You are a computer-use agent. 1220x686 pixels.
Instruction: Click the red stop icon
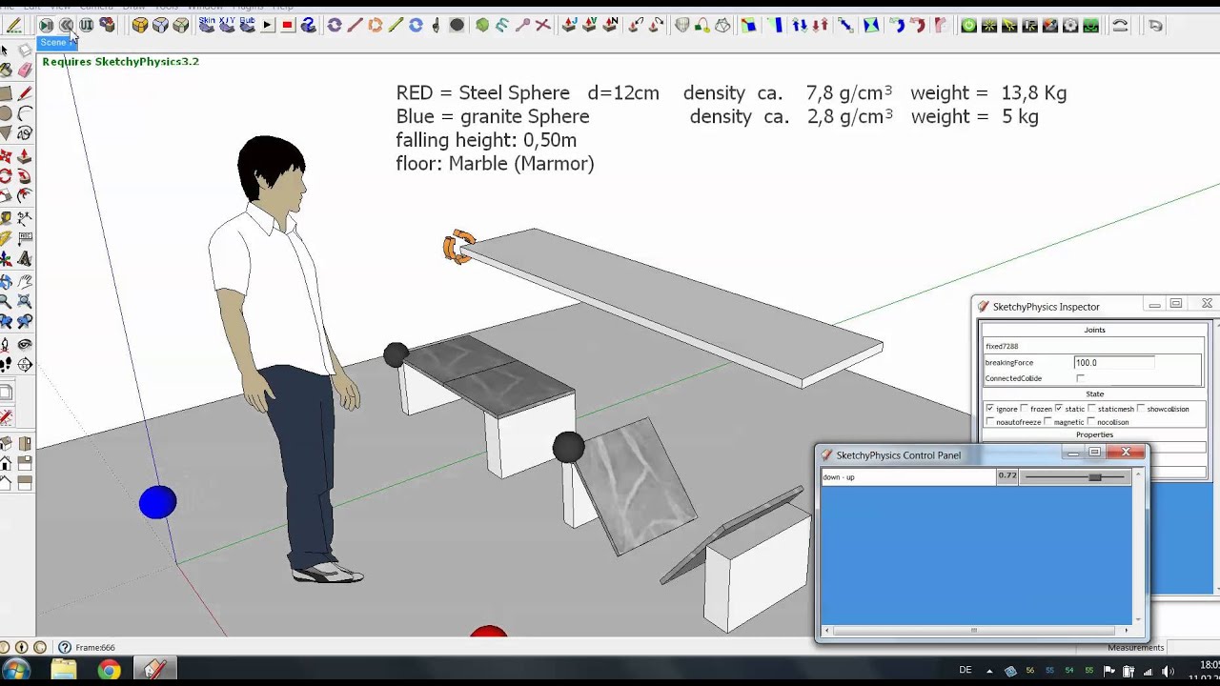pyautogui.click(x=287, y=26)
